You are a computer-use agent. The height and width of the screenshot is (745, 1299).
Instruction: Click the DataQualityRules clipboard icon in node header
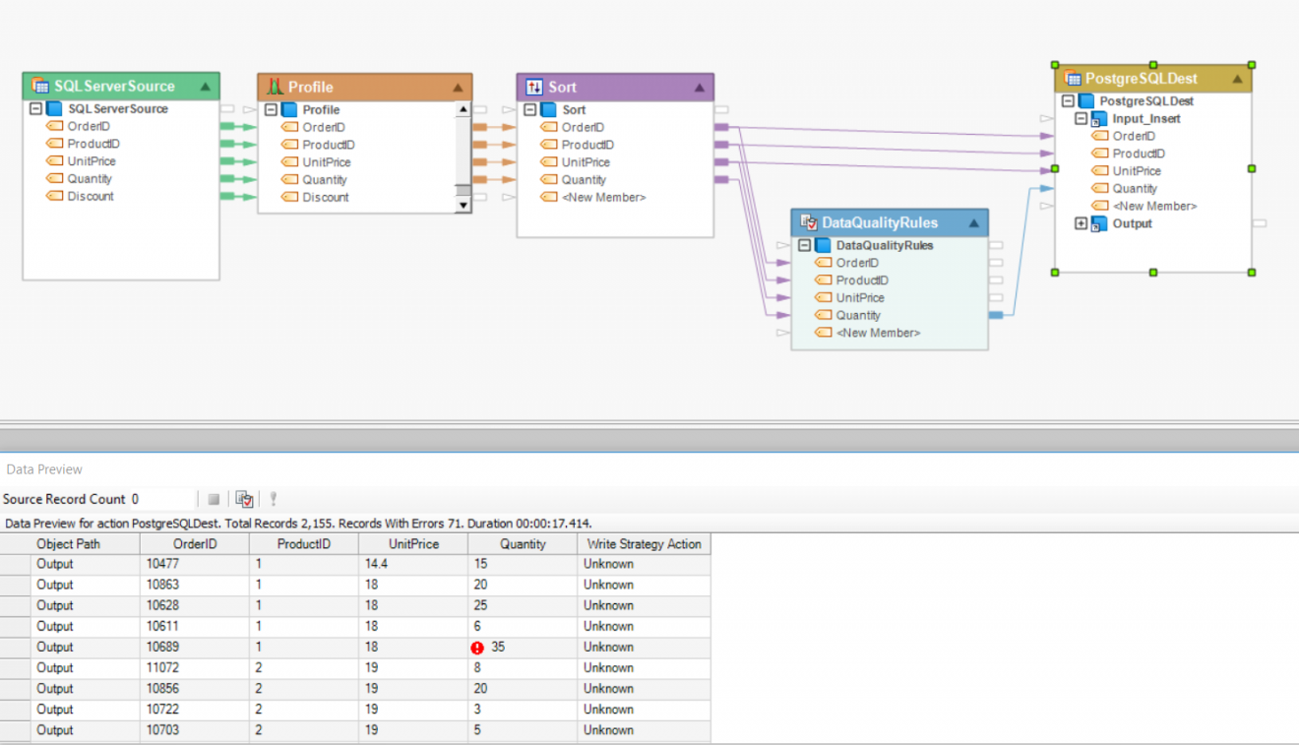808,222
